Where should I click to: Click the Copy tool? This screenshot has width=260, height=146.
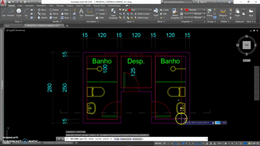(42, 14)
